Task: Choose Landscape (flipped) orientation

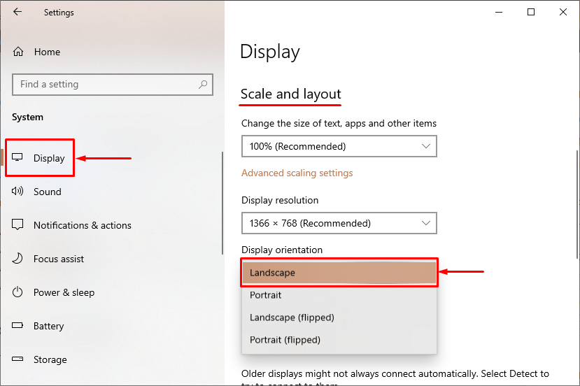Action: 339,317
